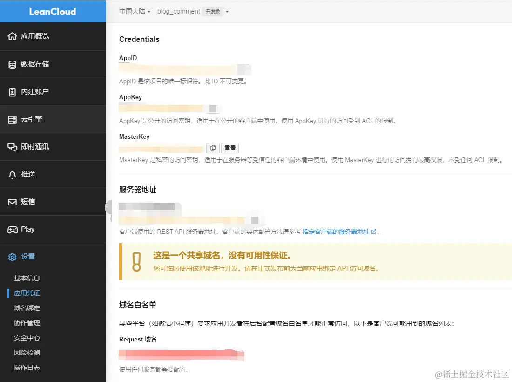Copy the server address icon

[255, 220]
